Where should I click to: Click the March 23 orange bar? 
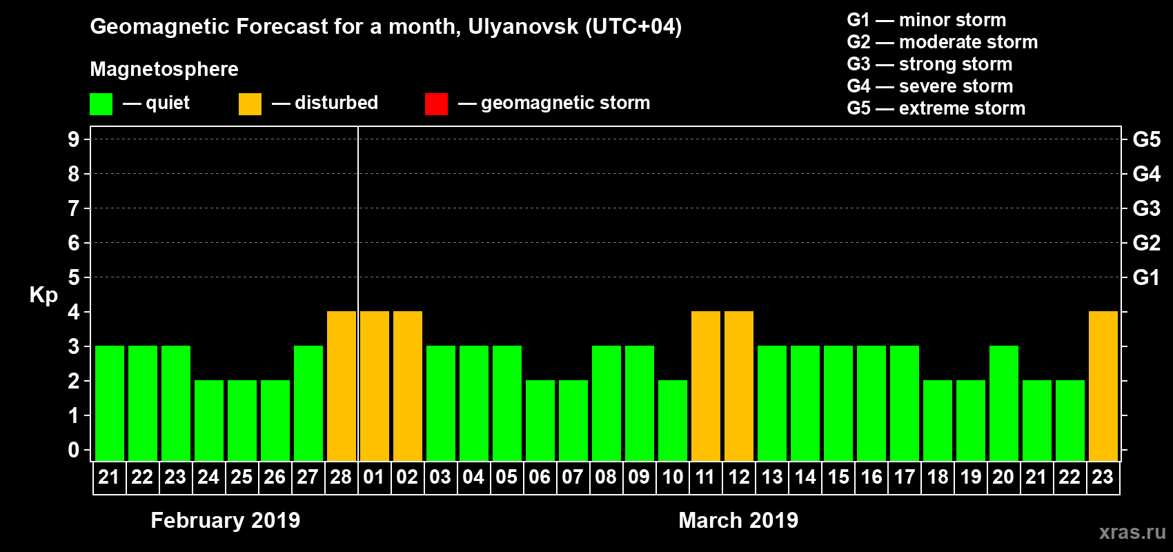[1103, 386]
